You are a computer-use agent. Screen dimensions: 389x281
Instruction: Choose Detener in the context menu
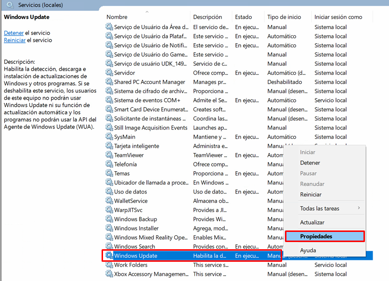pos(310,163)
